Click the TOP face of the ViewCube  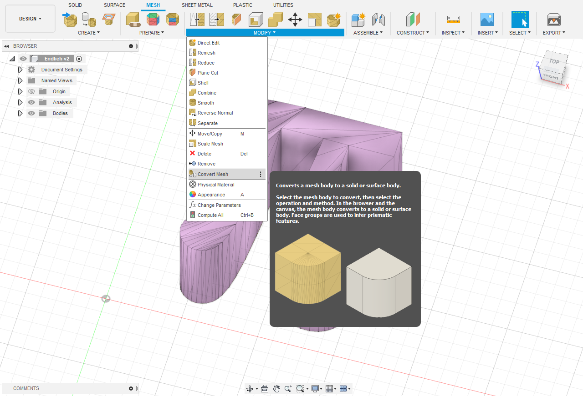[x=554, y=61]
